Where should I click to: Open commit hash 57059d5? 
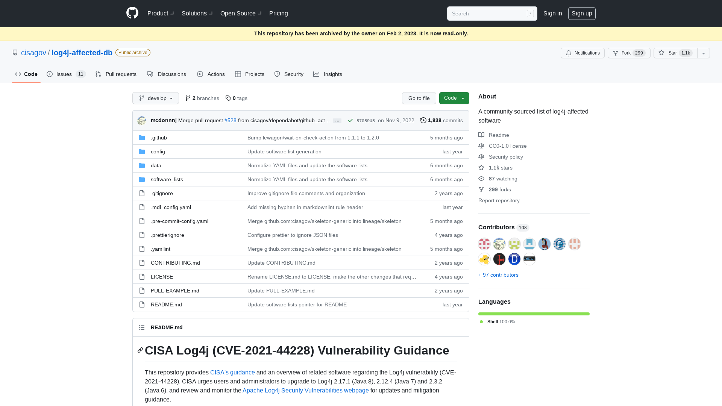pos(366,121)
